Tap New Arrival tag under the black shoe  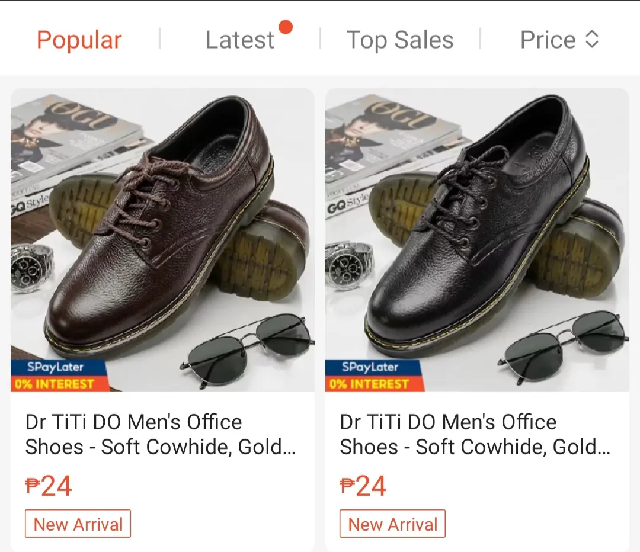[393, 524]
